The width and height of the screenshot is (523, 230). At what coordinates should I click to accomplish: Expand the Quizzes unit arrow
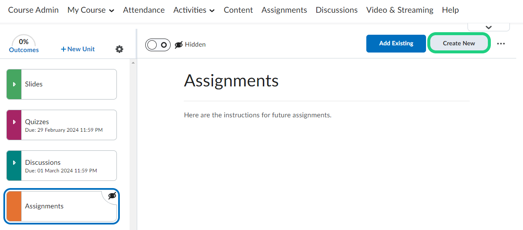(x=14, y=122)
